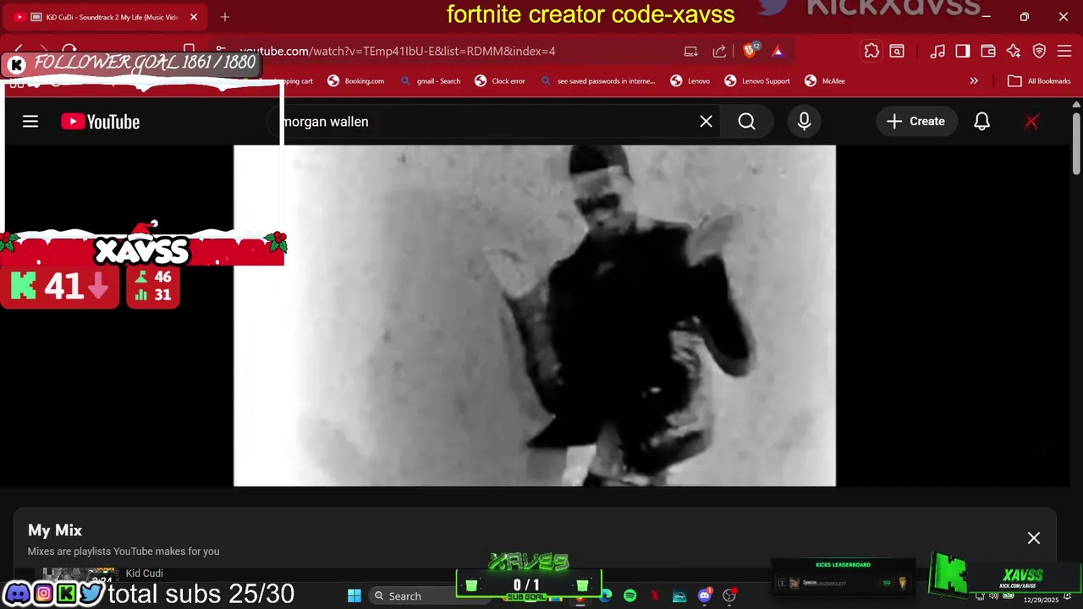Click the Kid Cudi music video player
The image size is (1083, 609).
point(535,315)
